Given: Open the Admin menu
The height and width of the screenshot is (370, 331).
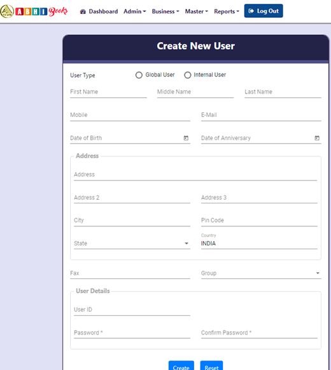Looking at the screenshot, I should coord(135,11).
